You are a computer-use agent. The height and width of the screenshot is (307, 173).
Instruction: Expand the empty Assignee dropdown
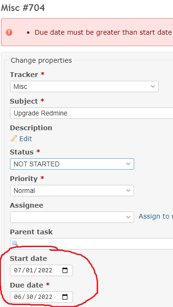72,217
